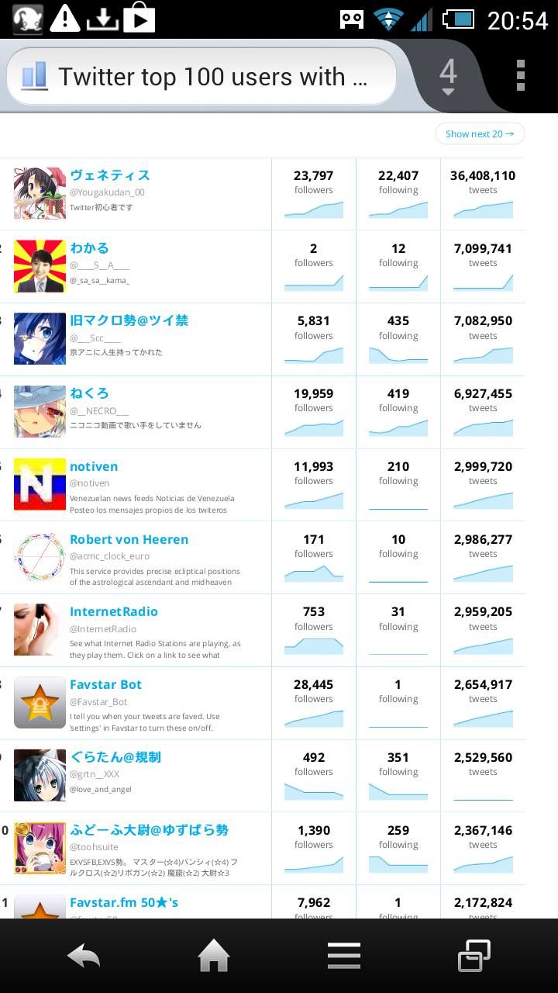Open the navigation bar menu icon

click(344, 956)
